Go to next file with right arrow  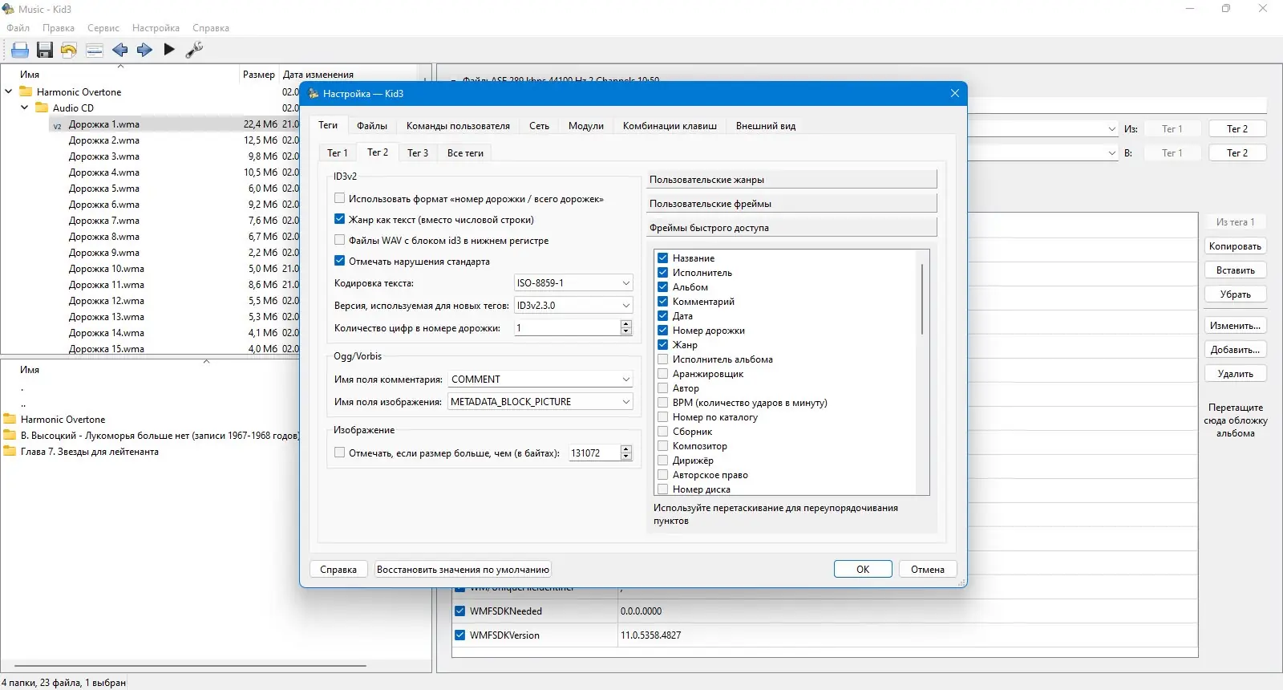tap(144, 50)
